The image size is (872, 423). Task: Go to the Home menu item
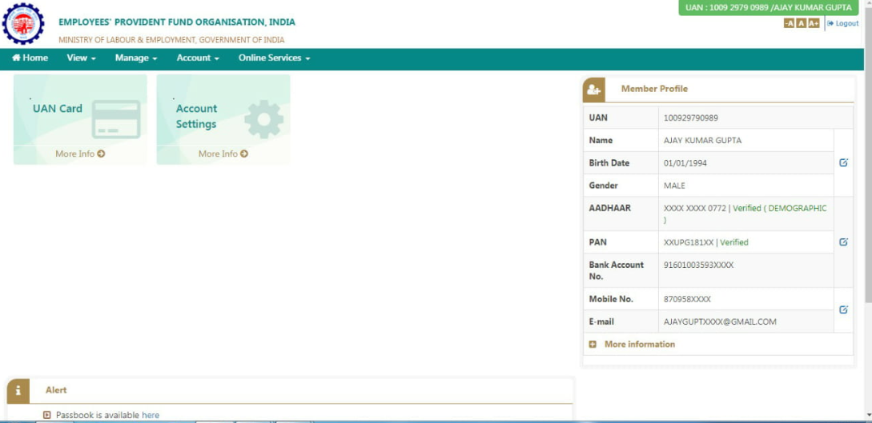pos(30,58)
